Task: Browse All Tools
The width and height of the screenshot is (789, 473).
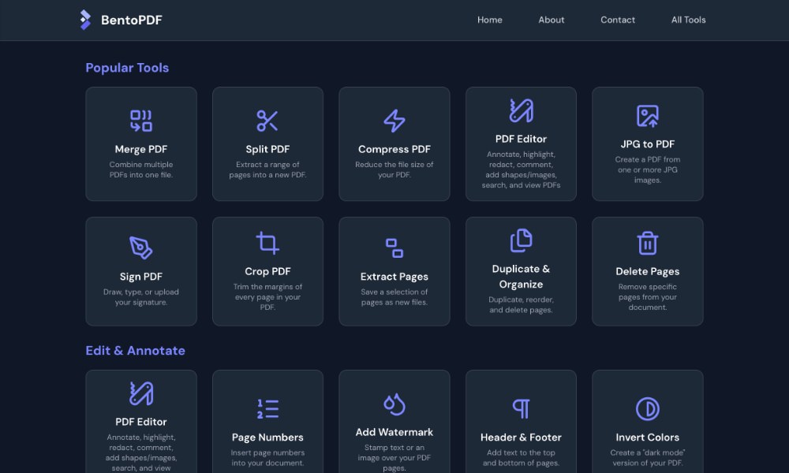Action: 687,20
